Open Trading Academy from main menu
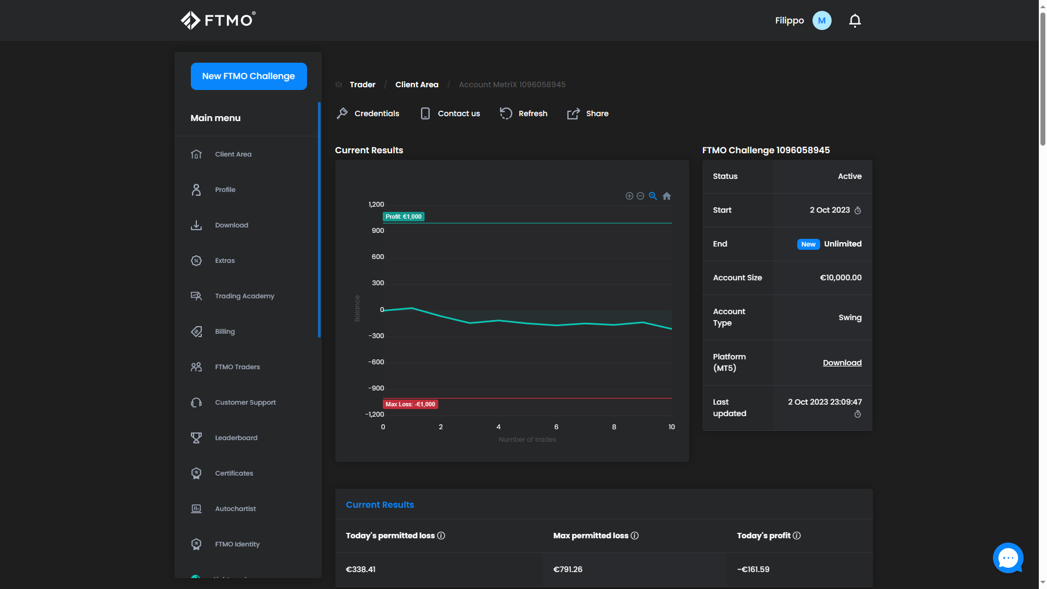 pyautogui.click(x=244, y=296)
